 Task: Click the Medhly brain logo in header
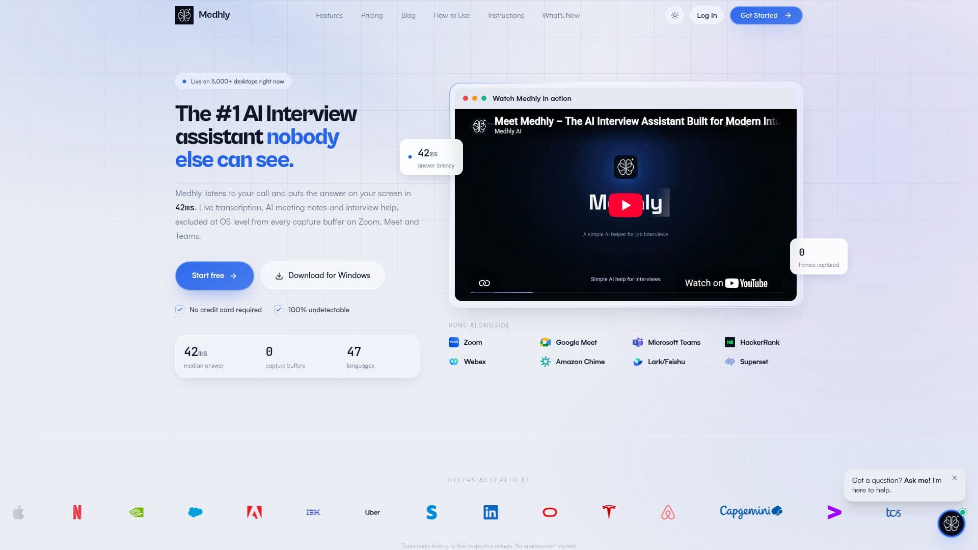click(184, 15)
